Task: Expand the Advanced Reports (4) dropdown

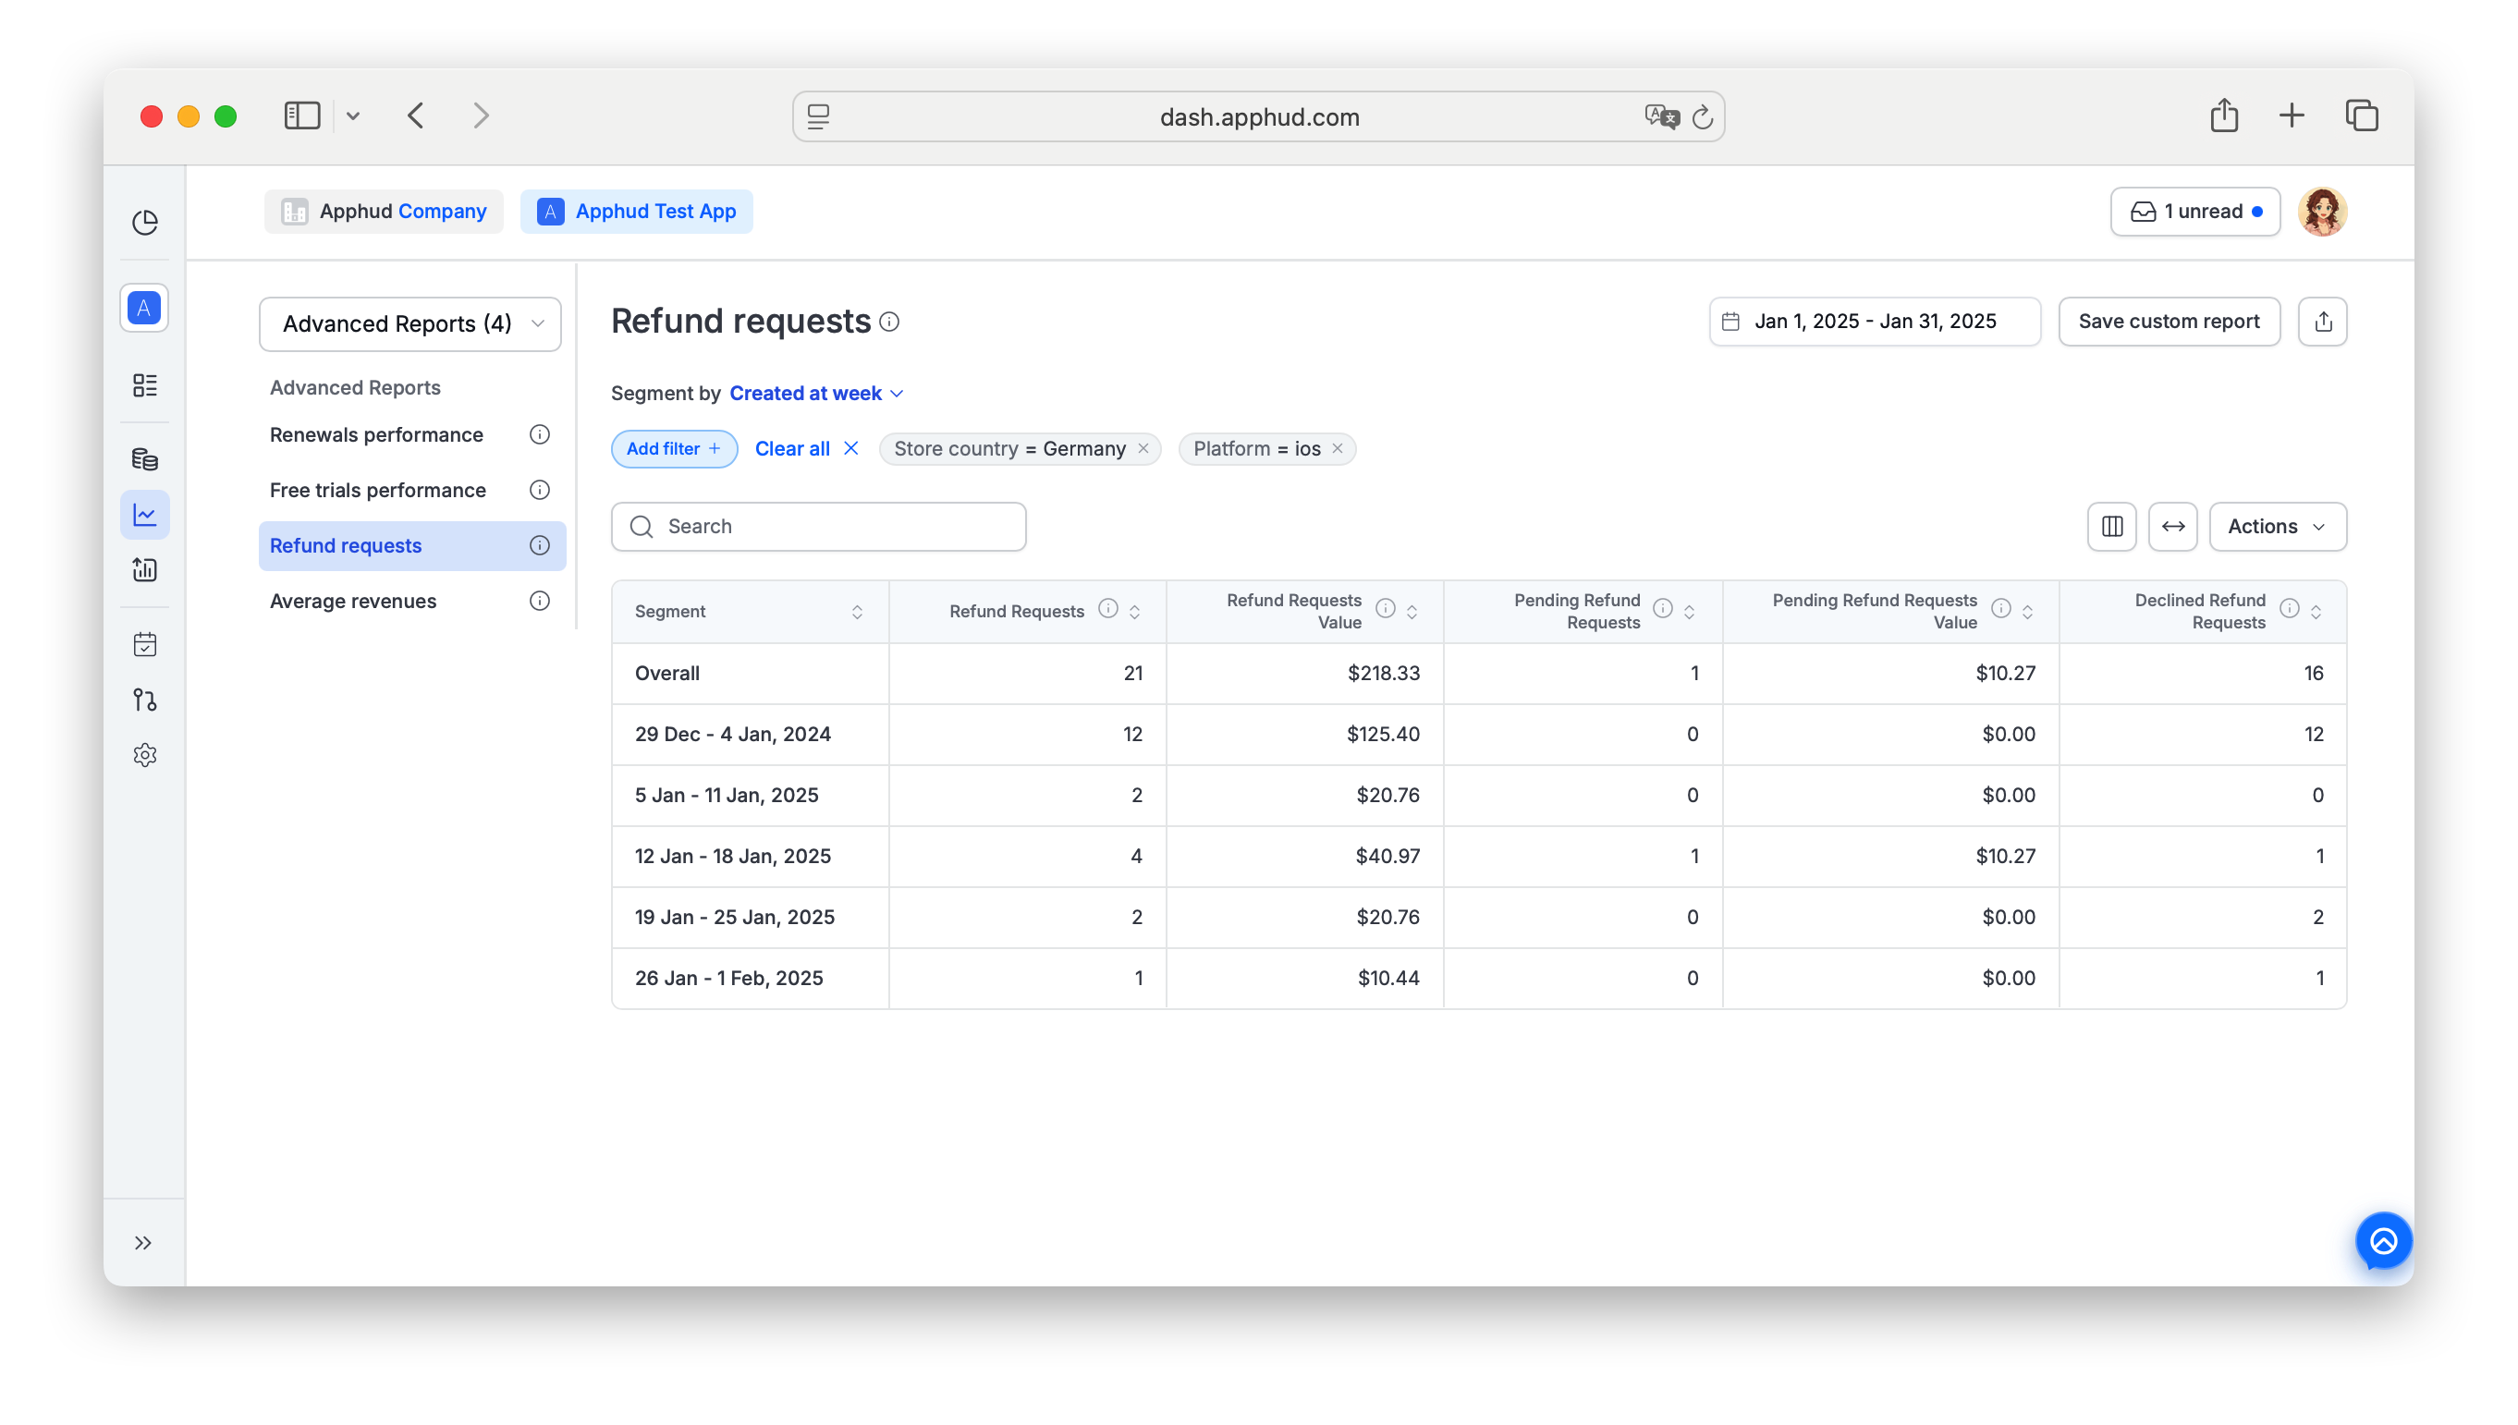Action: coord(410,324)
